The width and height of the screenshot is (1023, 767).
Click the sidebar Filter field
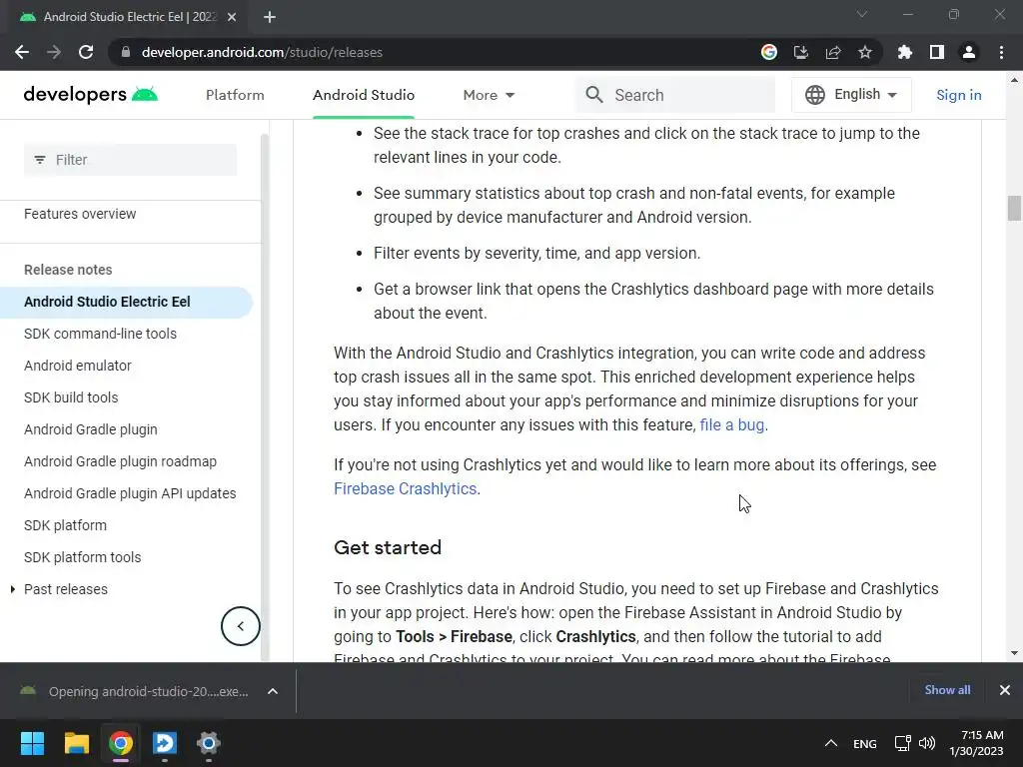(130, 160)
